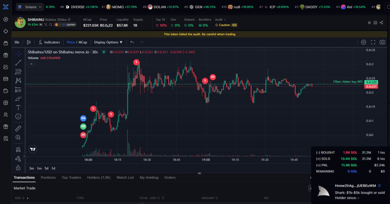Screen dimensions: 390x204
Task: Open the 30s interval selector
Action: pyautogui.click(x=17, y=42)
